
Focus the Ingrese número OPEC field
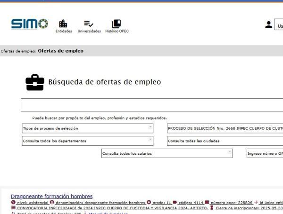(x=265, y=153)
